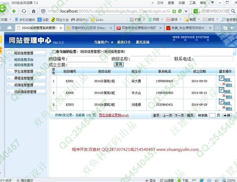
Task: Click the 班级名称 input field
Action: (150, 59)
